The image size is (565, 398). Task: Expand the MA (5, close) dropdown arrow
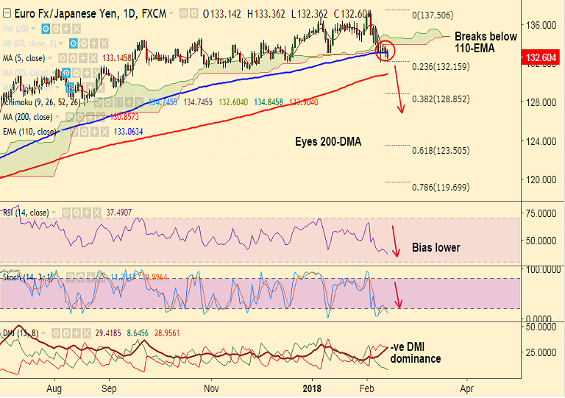50,58
